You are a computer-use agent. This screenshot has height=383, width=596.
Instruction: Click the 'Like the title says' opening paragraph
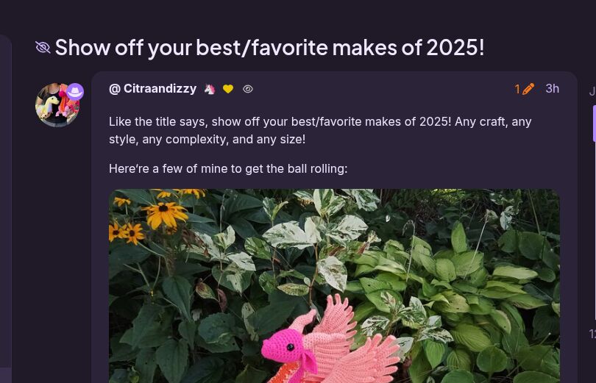point(320,130)
